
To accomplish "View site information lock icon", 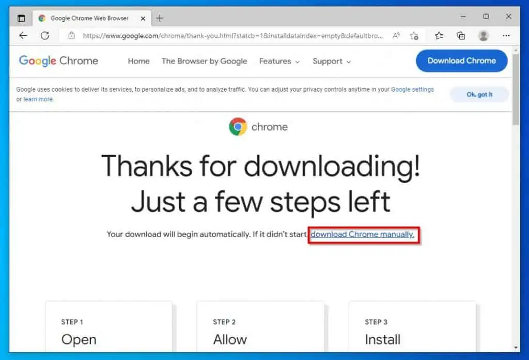I will point(71,36).
